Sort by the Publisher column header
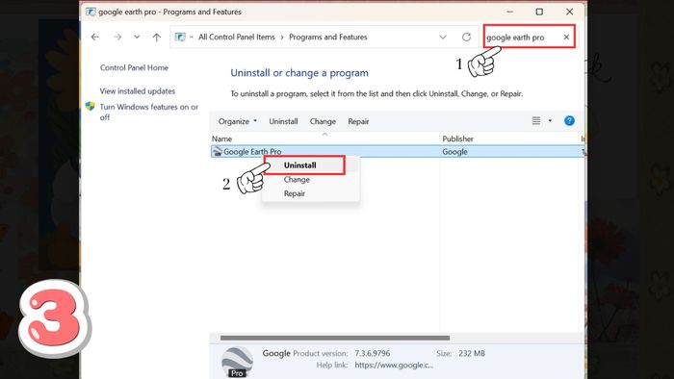 (457, 139)
